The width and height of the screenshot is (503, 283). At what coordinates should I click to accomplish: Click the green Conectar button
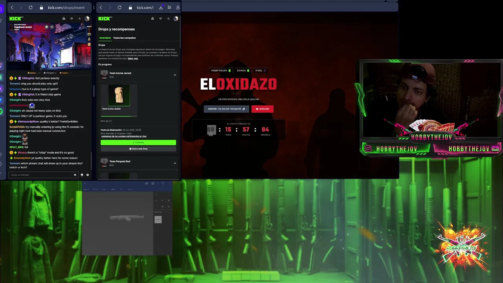(138, 142)
